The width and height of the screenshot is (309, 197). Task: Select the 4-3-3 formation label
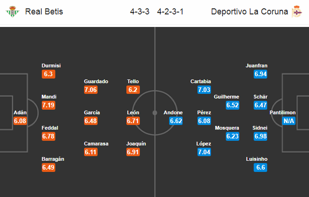[140, 12]
